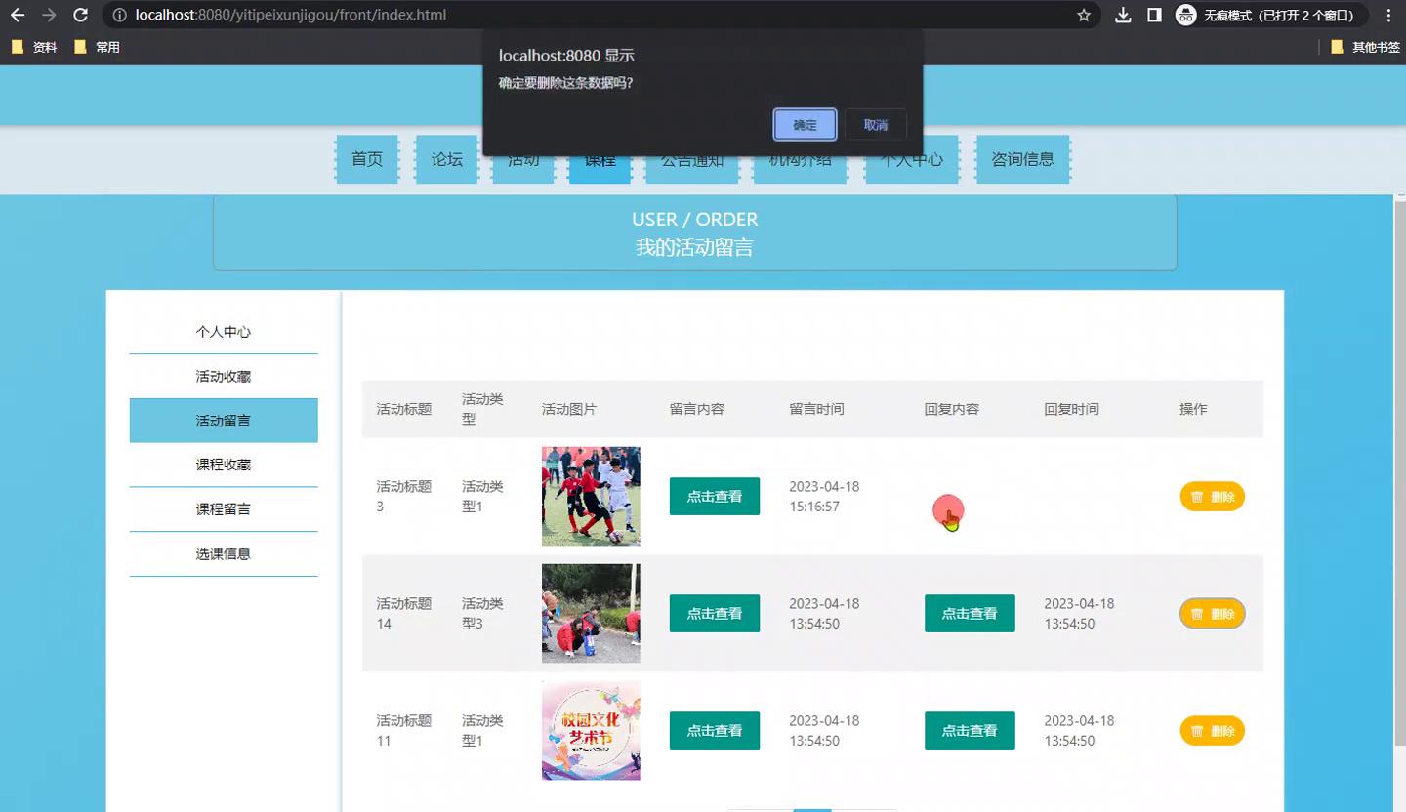Go to 首页 navigation tab
This screenshot has height=812, width=1406.
(367, 159)
